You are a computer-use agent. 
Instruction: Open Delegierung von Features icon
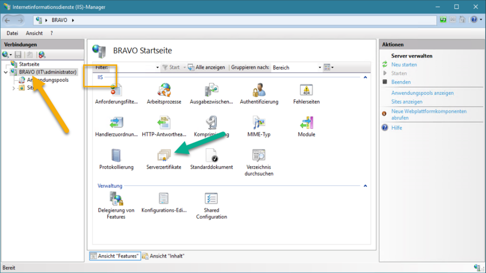(116, 199)
